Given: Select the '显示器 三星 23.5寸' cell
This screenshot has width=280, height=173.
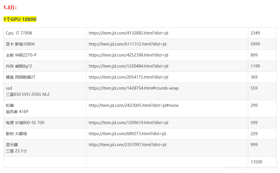Looking at the screenshot, I should (x=45, y=148).
